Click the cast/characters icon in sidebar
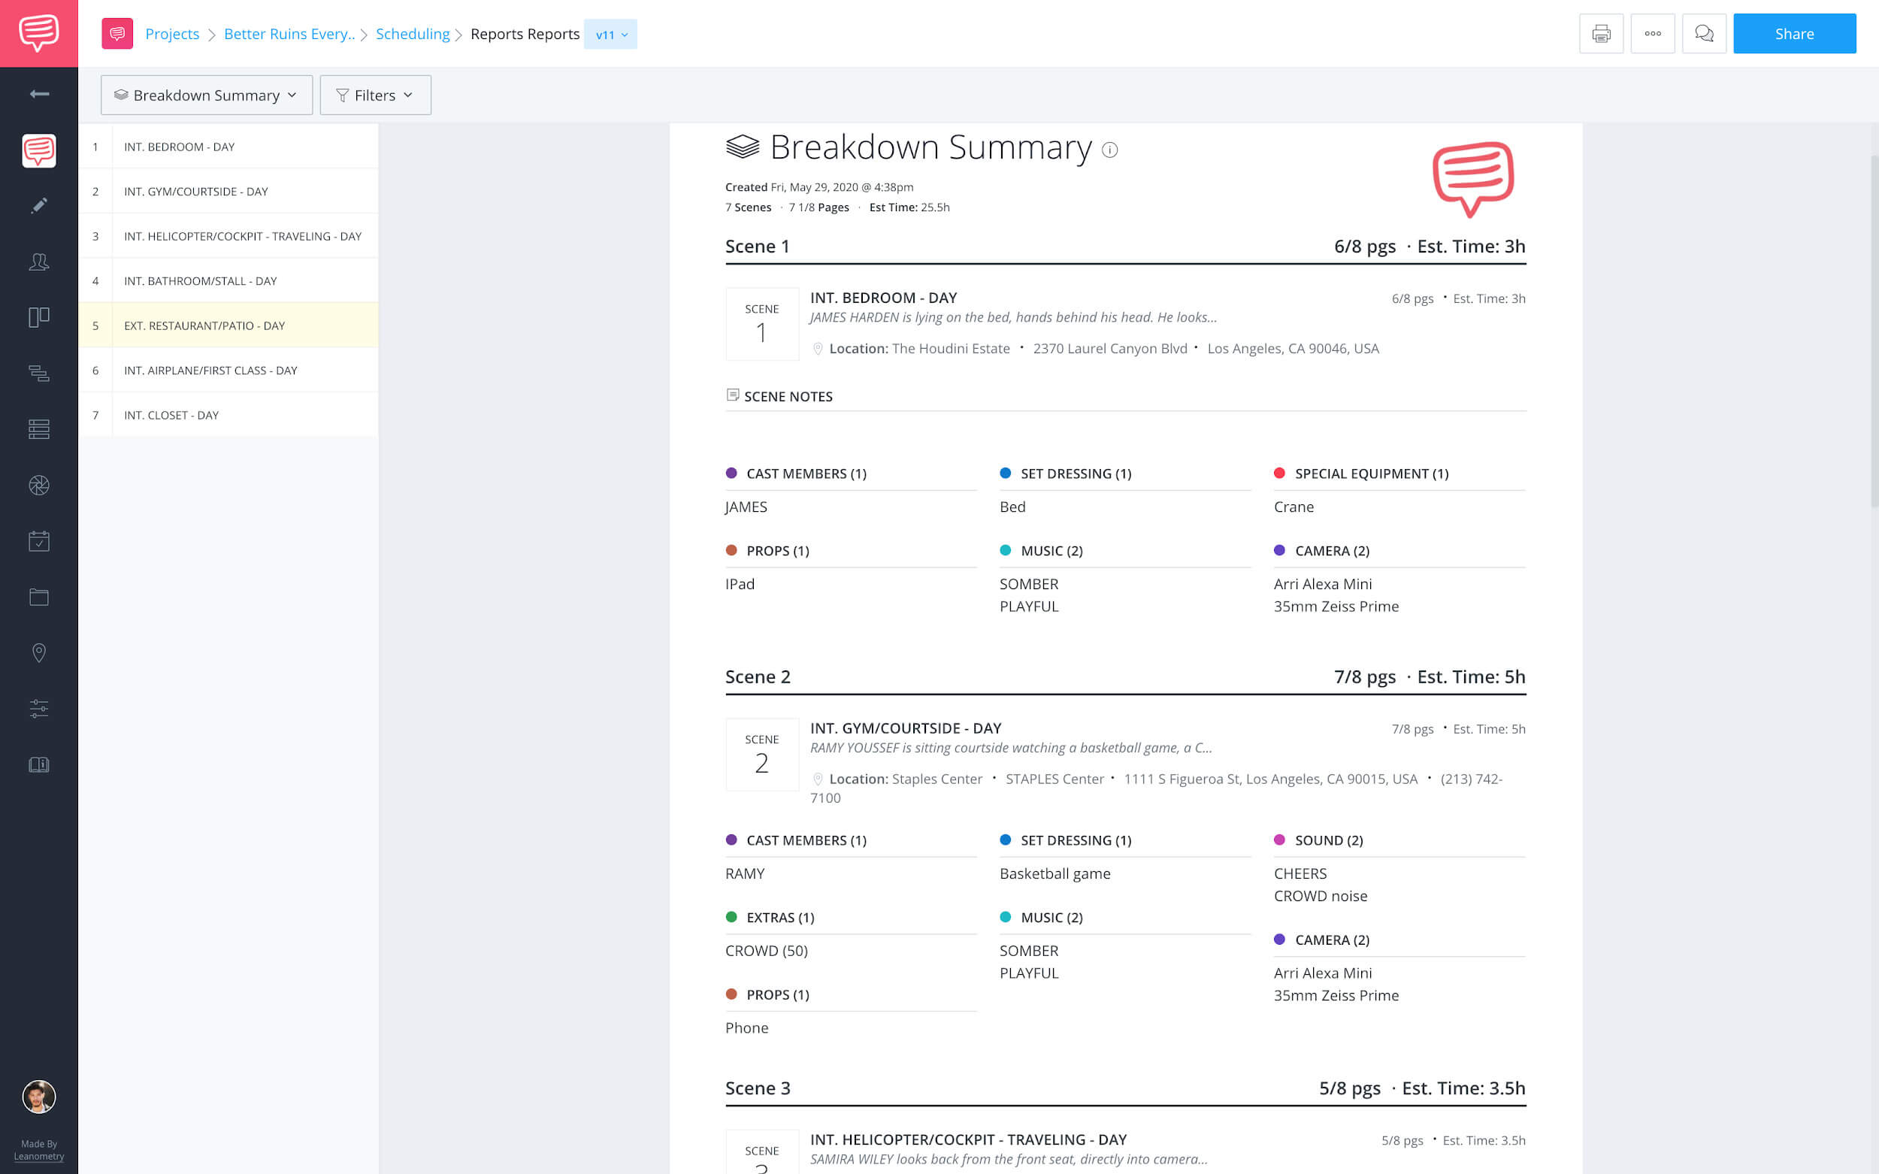Viewport: 1879px width, 1174px height. [38, 261]
